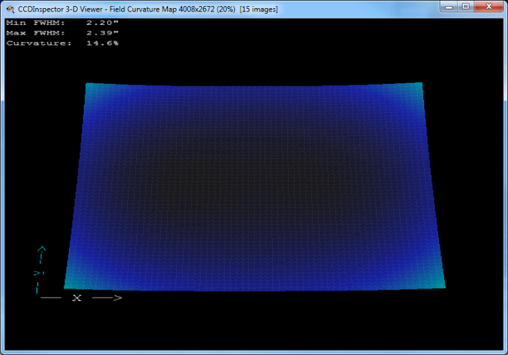The width and height of the screenshot is (508, 355).
Task: Close the CCDInspector 3-D Viewer window
Action: (x=489, y=7)
